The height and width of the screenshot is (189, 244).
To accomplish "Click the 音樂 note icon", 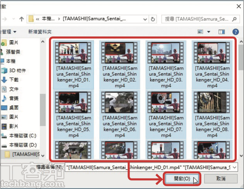I will pyautogui.click(x=4, y=98).
